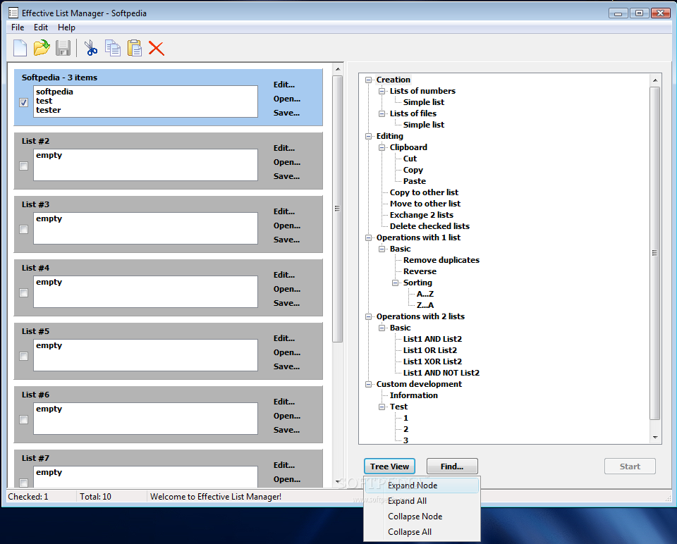Collapse the Lists of numbers node

point(382,91)
